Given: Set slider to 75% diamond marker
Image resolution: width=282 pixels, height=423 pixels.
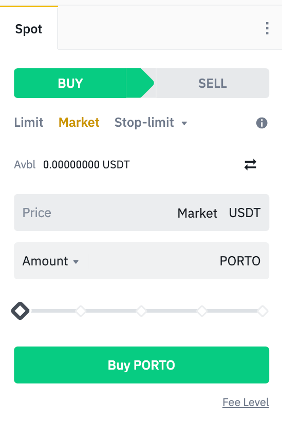Looking at the screenshot, I should tap(202, 311).
